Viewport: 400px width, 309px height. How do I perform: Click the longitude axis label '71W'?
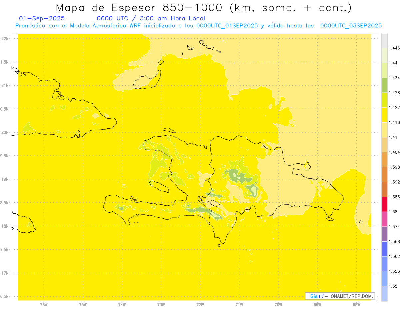click(x=239, y=305)
